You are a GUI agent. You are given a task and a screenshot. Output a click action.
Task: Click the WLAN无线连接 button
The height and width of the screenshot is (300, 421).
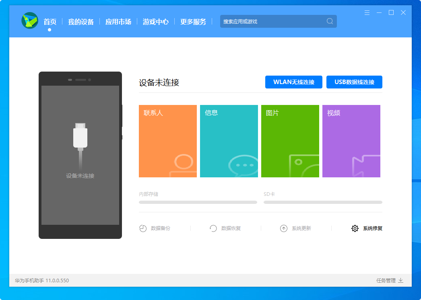point(294,82)
